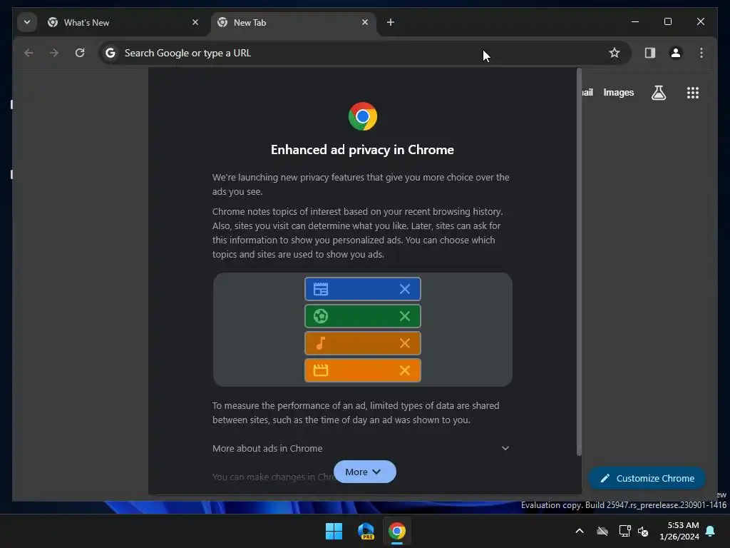730x548 pixels.
Task: Click the More button
Action: pyautogui.click(x=364, y=472)
